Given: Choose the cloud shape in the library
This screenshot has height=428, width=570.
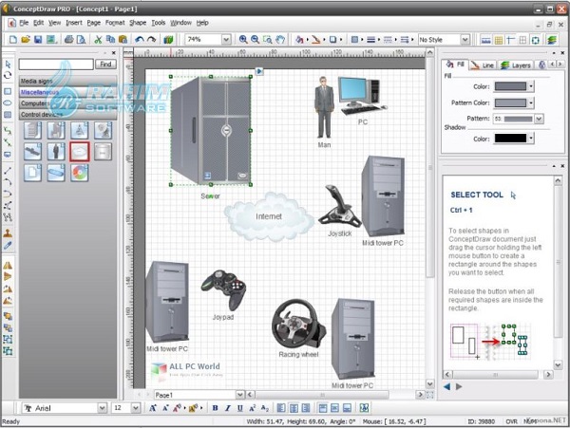Looking at the screenshot, I should click(x=79, y=151).
